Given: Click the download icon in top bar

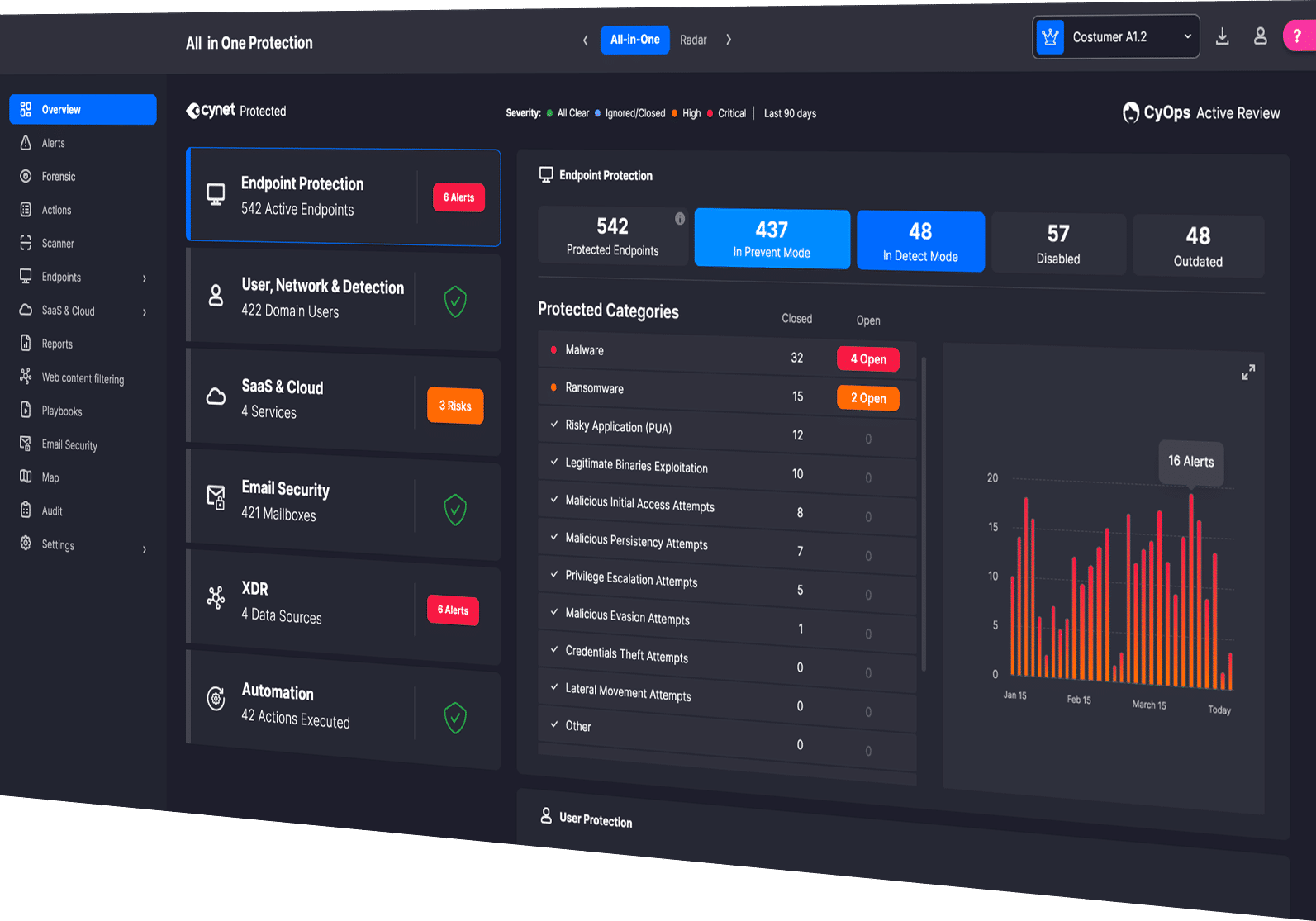Looking at the screenshot, I should pyautogui.click(x=1222, y=37).
